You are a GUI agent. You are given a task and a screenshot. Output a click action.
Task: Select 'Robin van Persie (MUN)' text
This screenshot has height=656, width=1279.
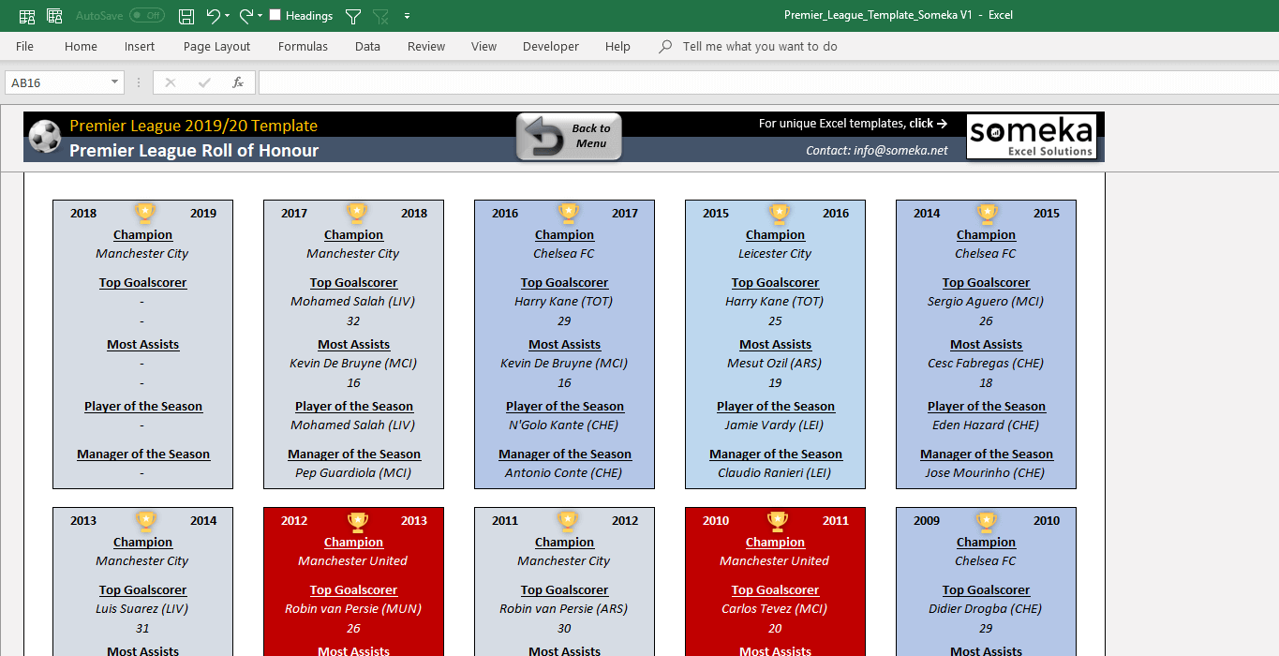(353, 609)
